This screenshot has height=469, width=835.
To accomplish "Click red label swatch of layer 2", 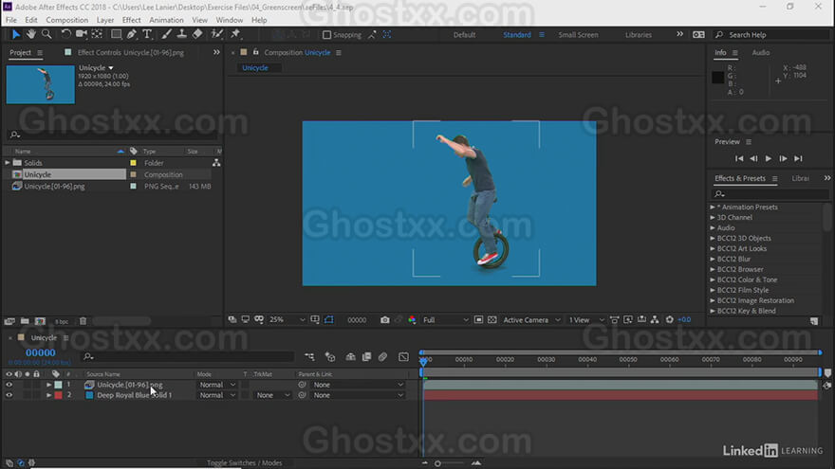I will tap(58, 395).
